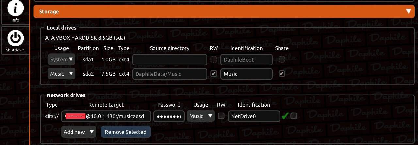The width and height of the screenshot is (418, 145).
Task: Click the network drive password field
Action: (x=169, y=116)
